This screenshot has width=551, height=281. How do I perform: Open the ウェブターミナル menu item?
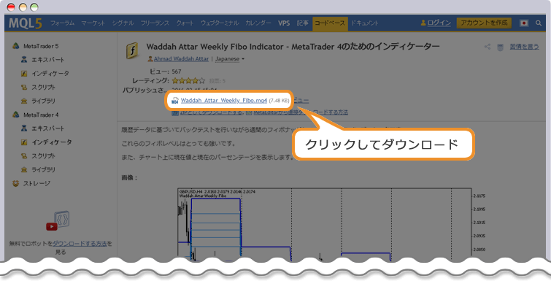click(220, 23)
